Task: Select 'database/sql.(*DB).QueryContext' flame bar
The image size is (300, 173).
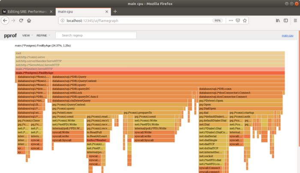Action: [168, 81]
